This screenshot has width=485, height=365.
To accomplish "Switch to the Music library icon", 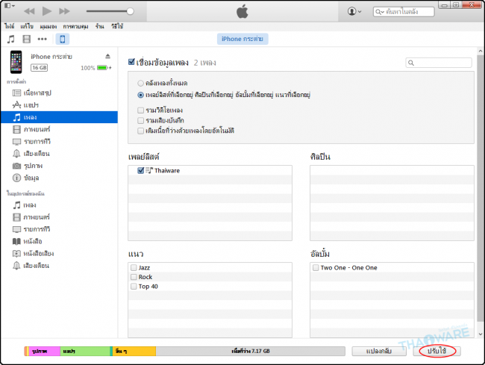I will coord(11,39).
